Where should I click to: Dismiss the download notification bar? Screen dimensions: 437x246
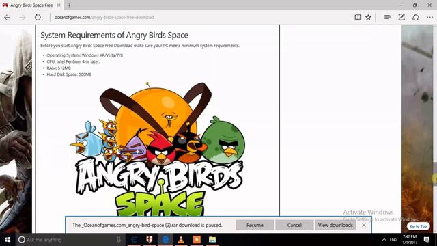364,225
